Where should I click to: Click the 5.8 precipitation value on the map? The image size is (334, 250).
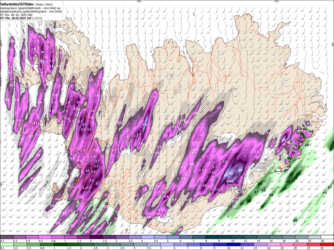42,61
